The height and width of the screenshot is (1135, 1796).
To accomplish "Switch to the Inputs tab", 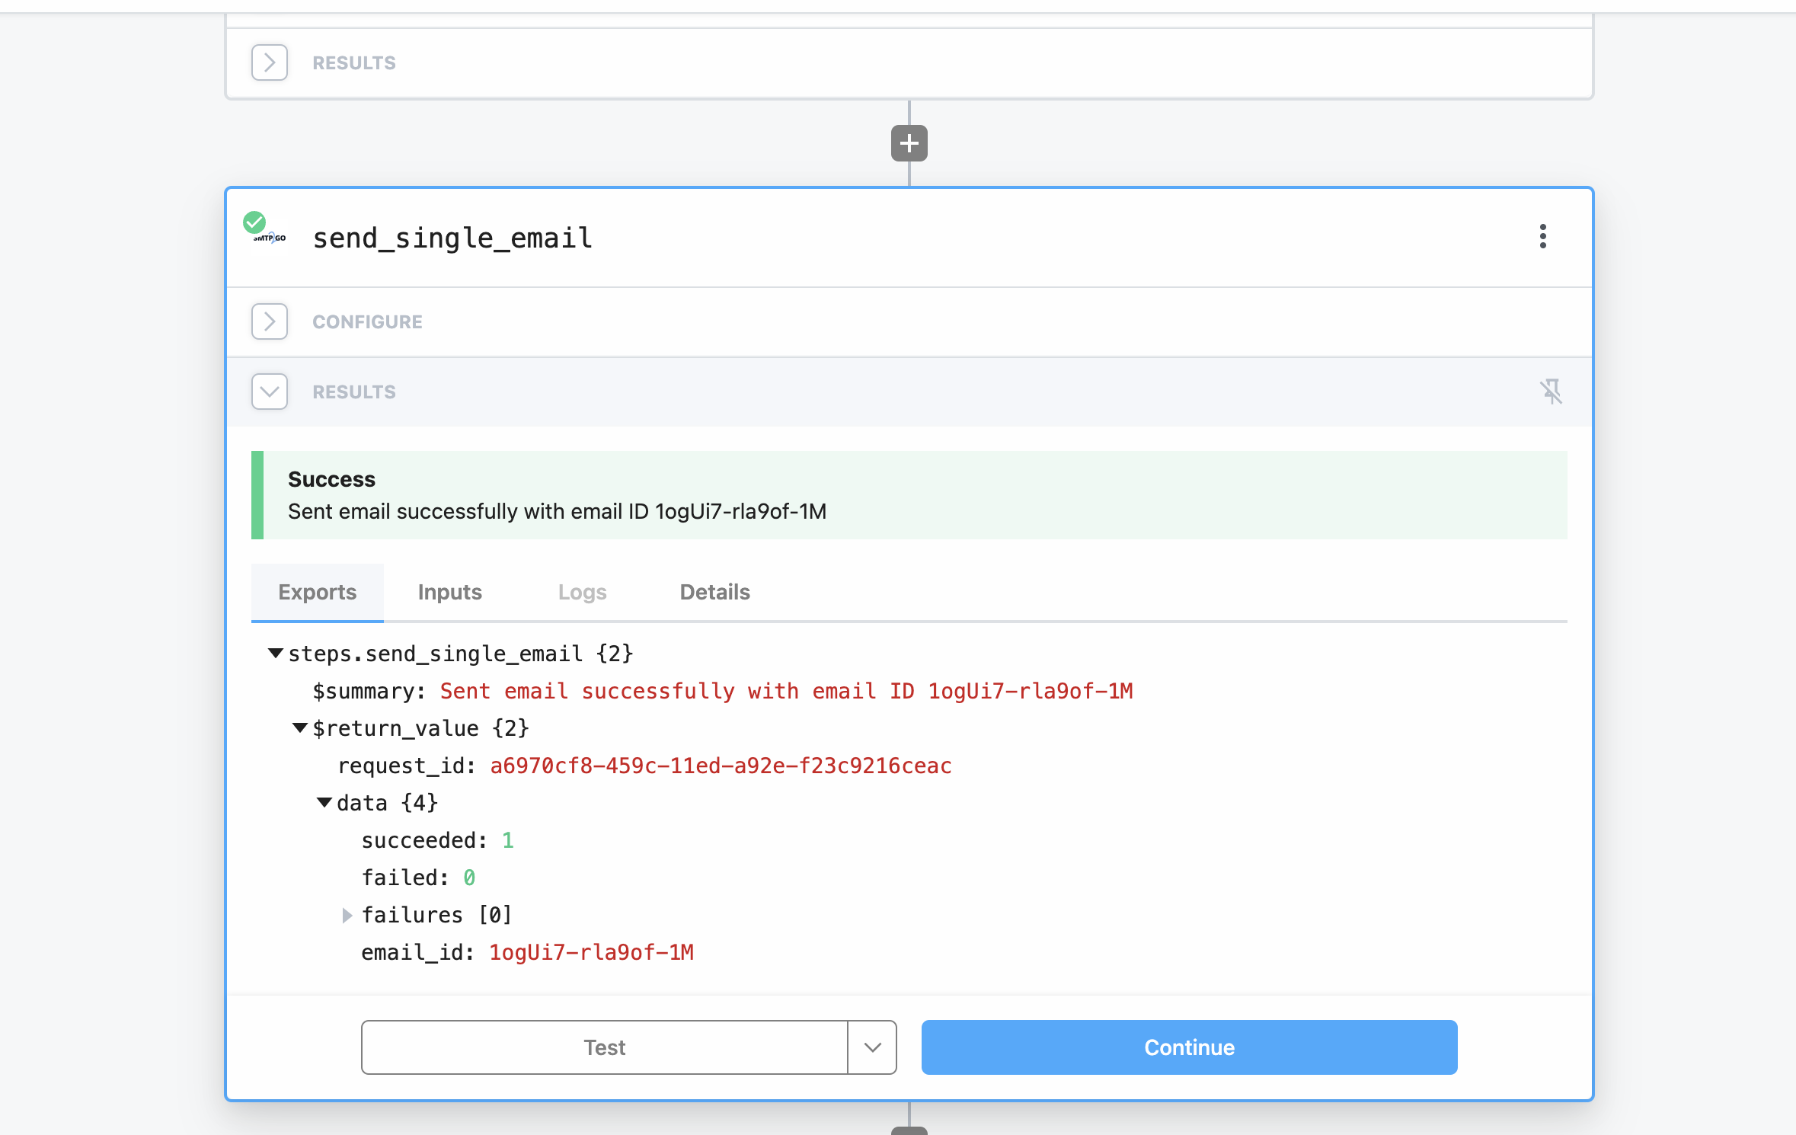I will click(449, 592).
